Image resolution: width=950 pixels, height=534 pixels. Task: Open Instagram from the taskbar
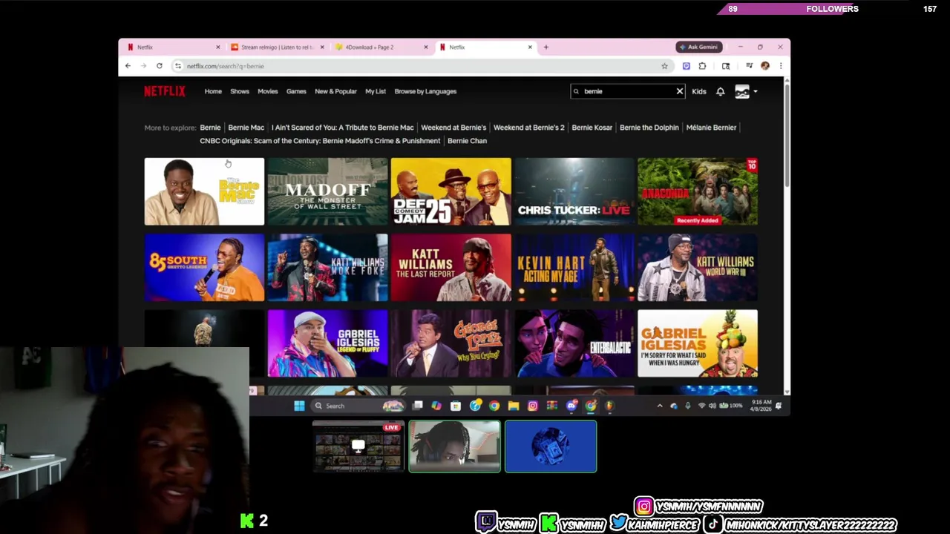[532, 406]
